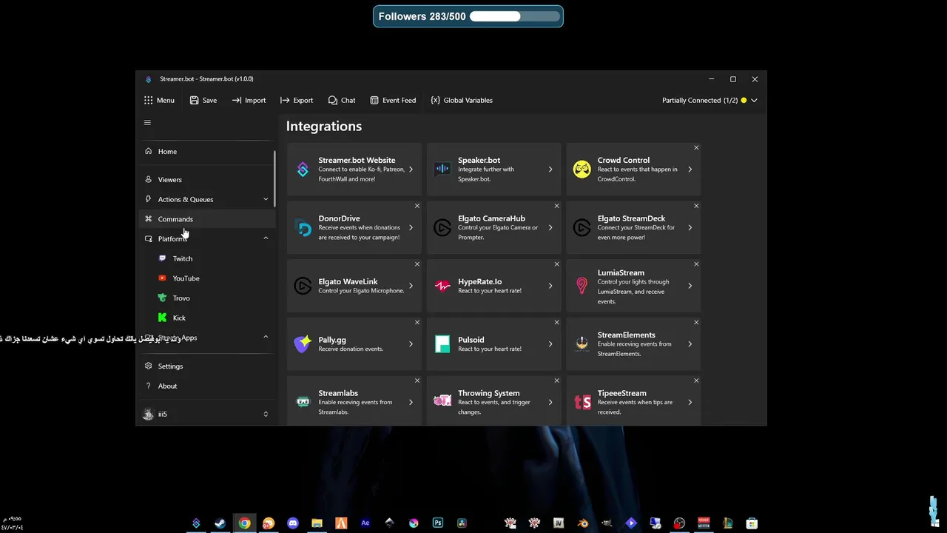Click the DonorDrive logo icon
The image size is (947, 533).
(x=303, y=228)
